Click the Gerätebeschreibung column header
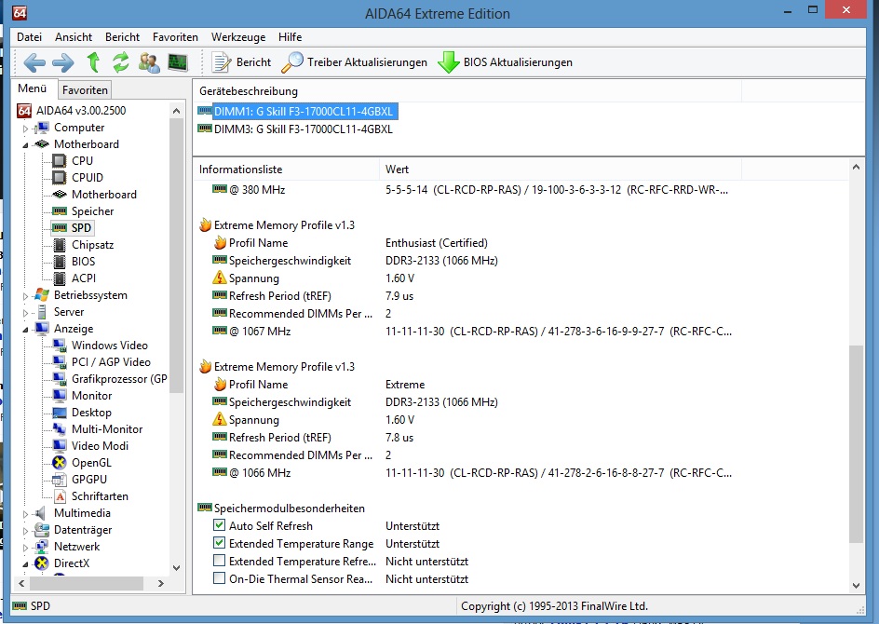 [467, 91]
